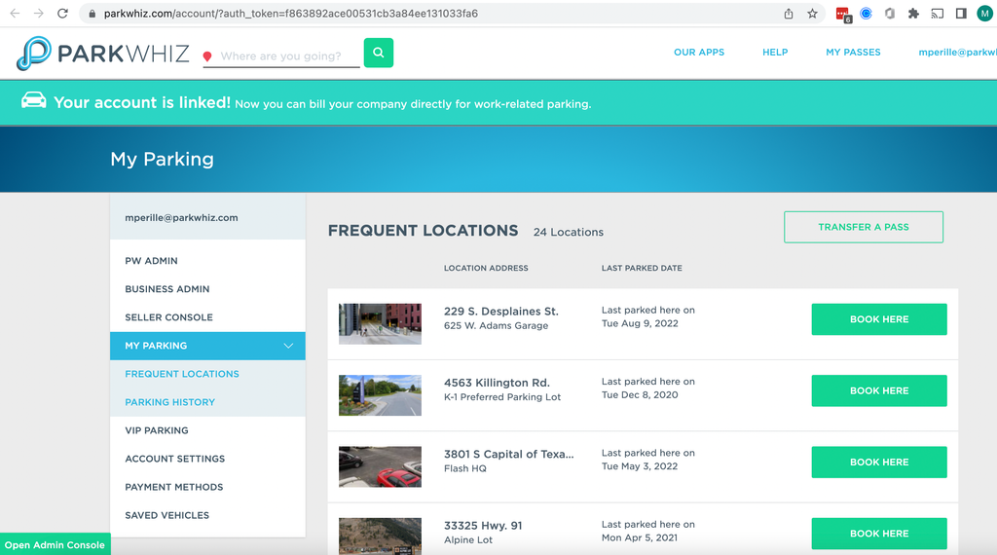
Task: Click the '4563 Killington Rd.' address text
Action: click(497, 383)
